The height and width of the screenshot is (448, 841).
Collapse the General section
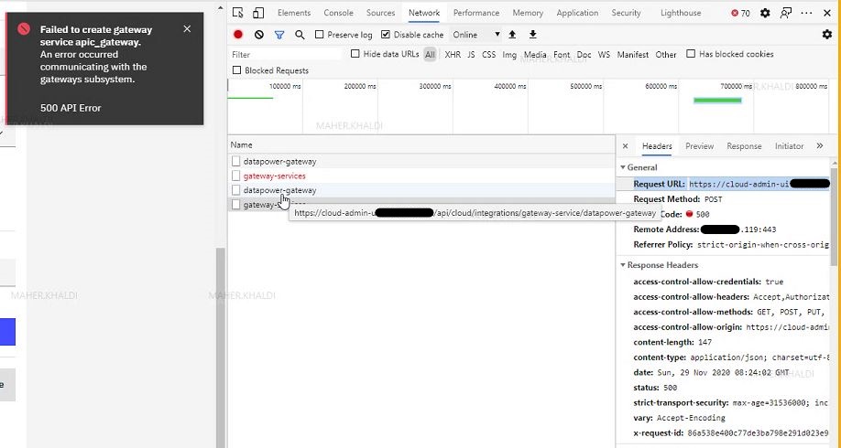point(623,167)
